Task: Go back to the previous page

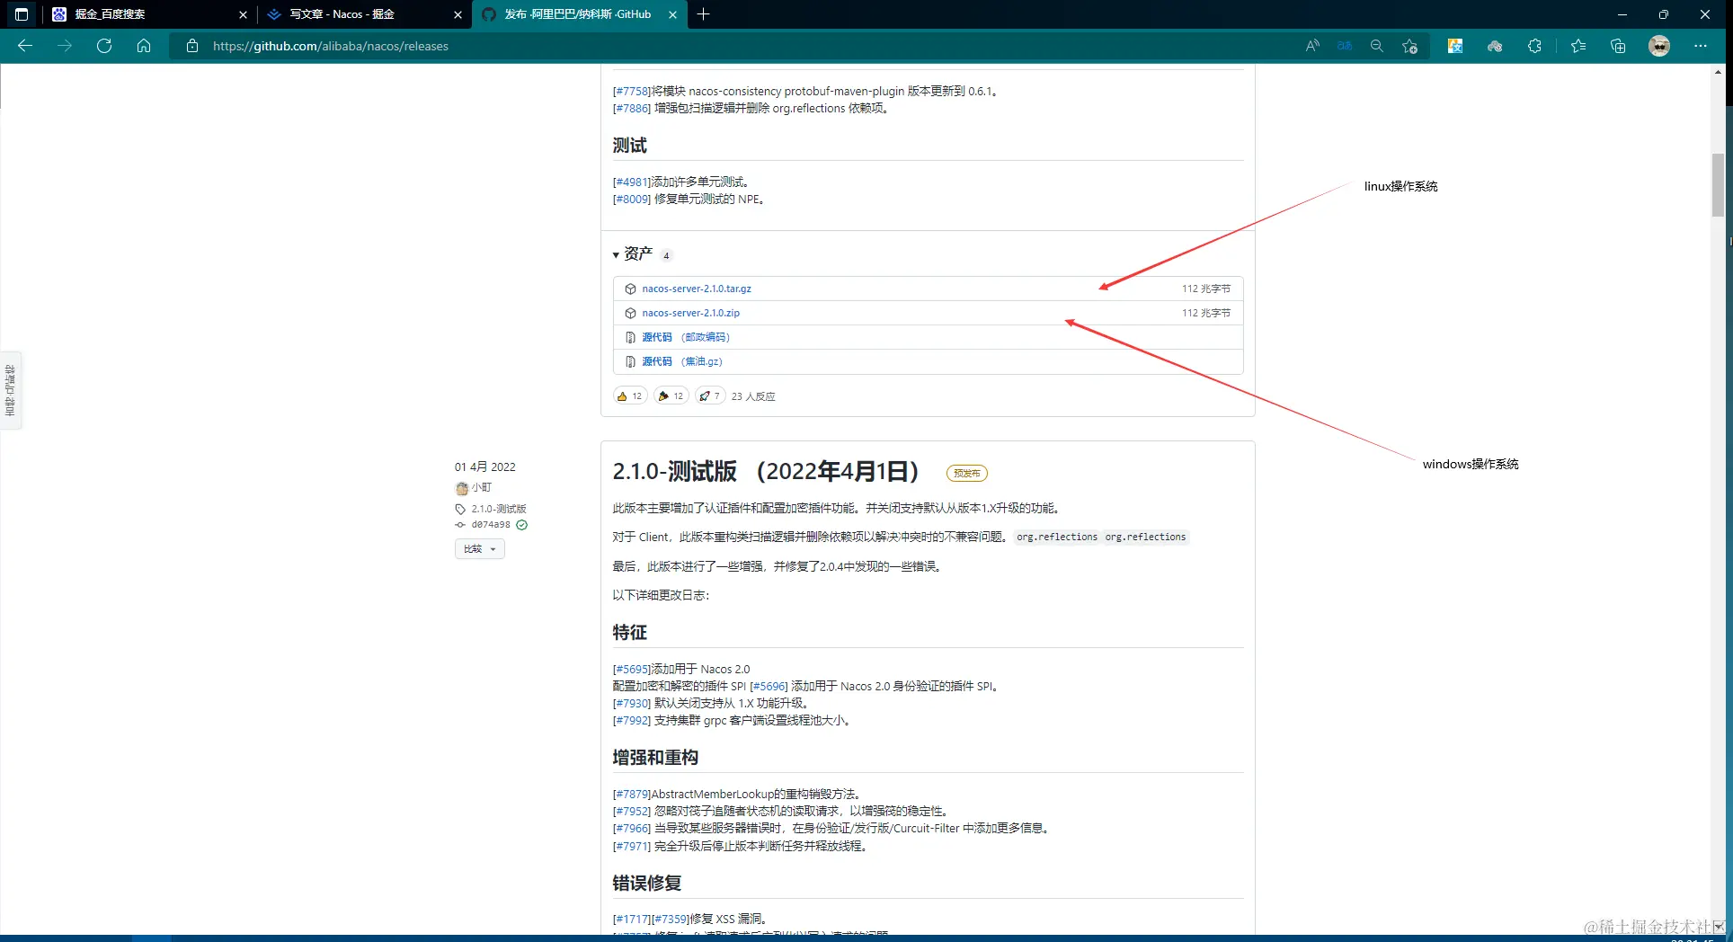Action: 25,46
